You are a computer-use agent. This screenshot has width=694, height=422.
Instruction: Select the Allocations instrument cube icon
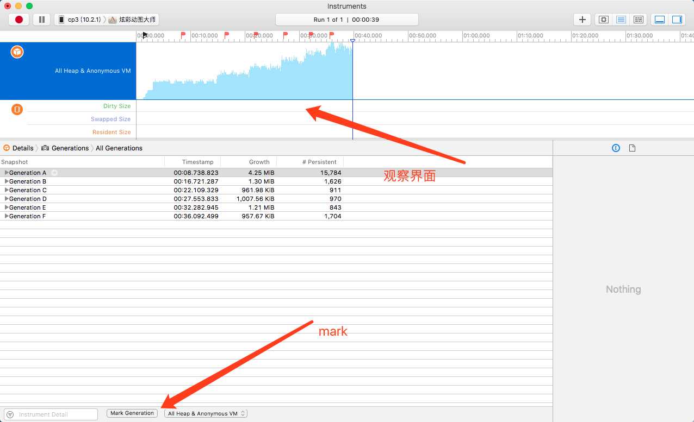point(17,52)
